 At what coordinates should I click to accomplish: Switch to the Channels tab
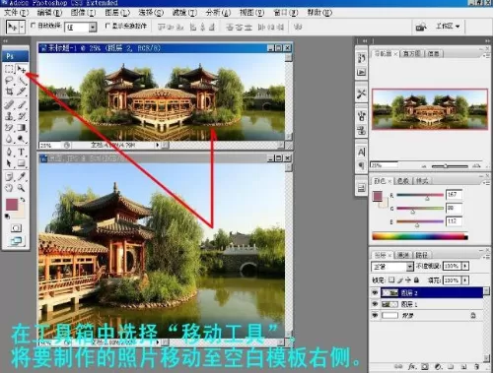[403, 255]
